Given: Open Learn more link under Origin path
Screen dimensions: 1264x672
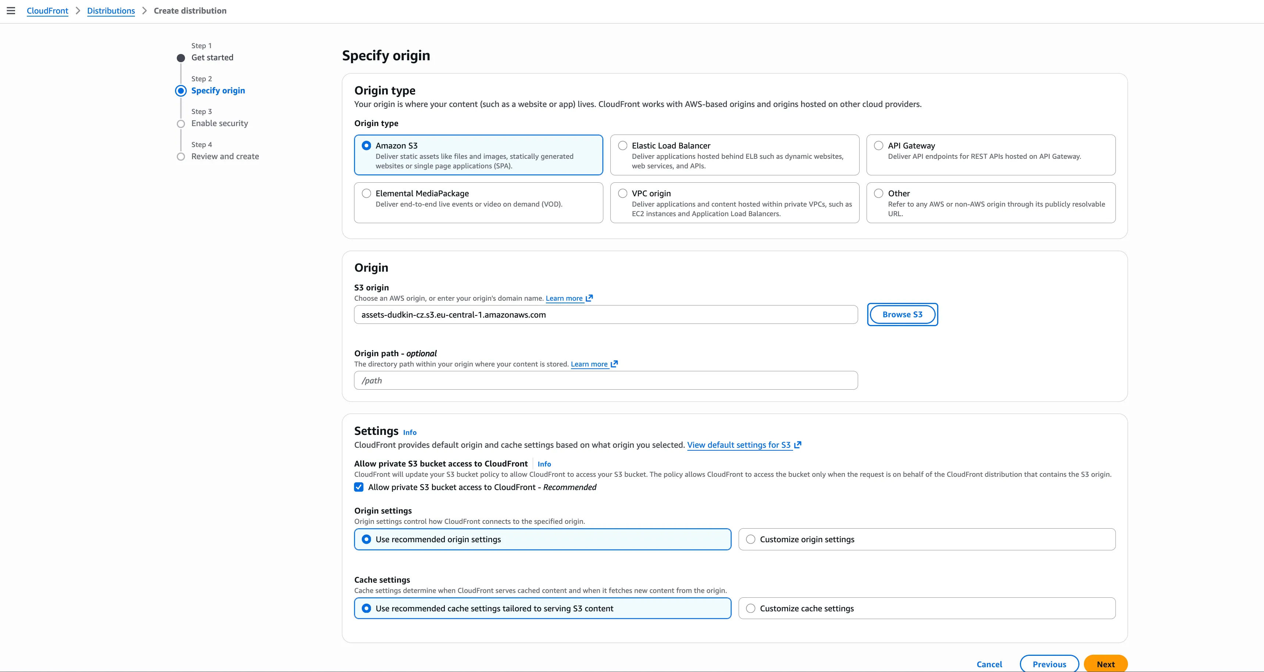Looking at the screenshot, I should (x=589, y=364).
